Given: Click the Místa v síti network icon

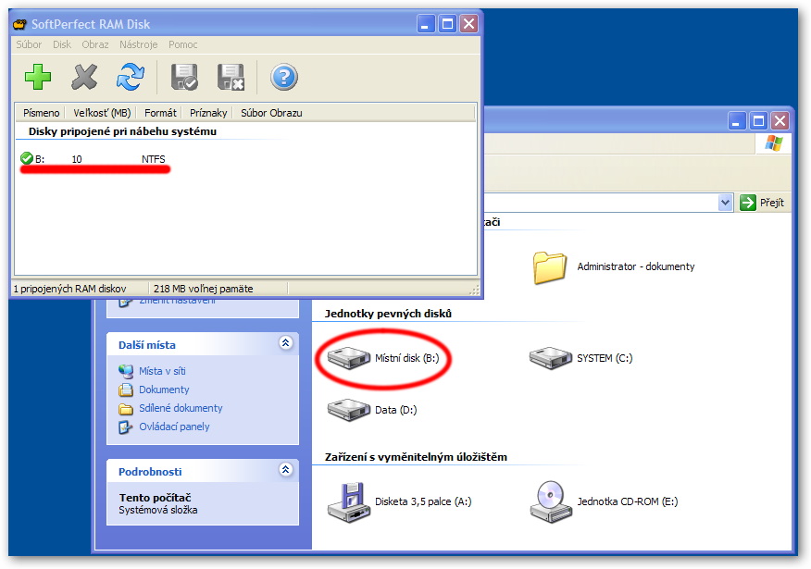Looking at the screenshot, I should click(x=126, y=371).
